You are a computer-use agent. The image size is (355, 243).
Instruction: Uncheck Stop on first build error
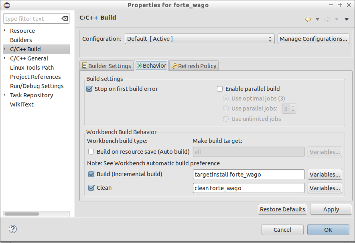(x=89, y=88)
